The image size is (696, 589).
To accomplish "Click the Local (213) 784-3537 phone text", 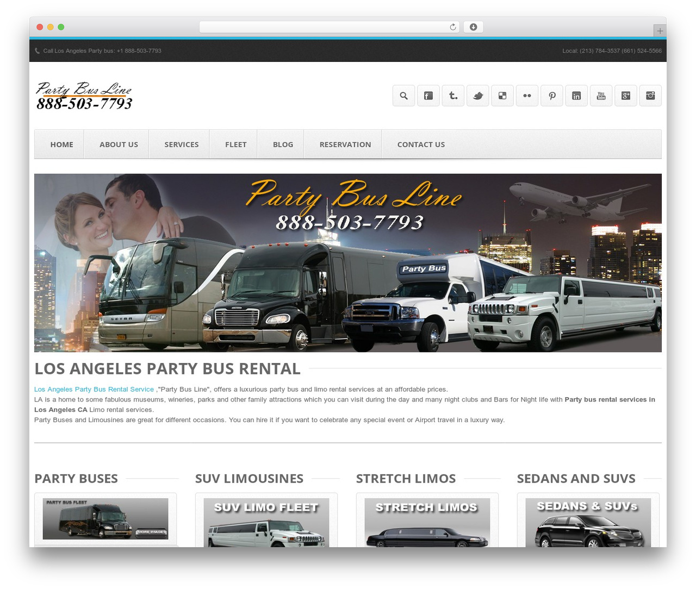I will (612, 51).
